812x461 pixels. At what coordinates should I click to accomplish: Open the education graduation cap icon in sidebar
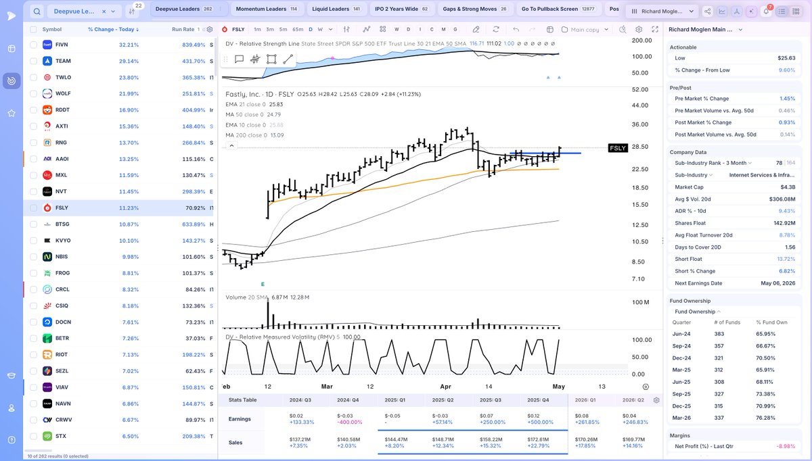coord(12,376)
